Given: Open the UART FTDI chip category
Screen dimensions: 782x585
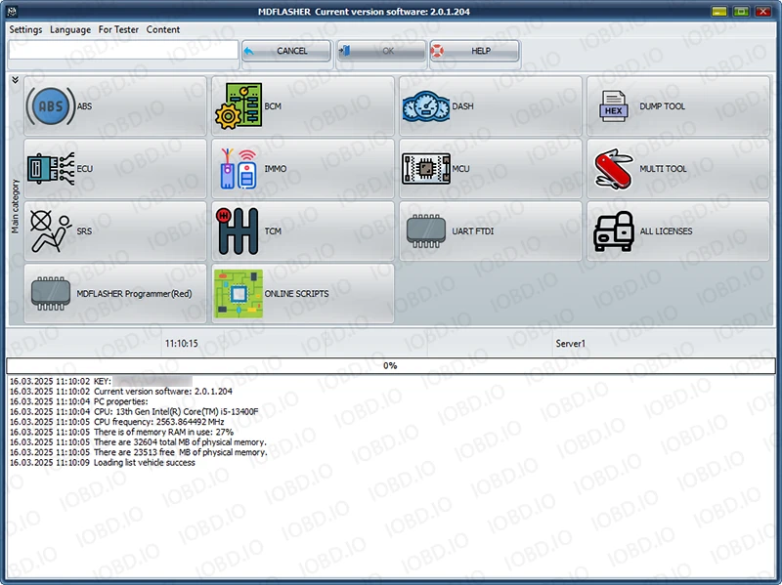Looking at the screenshot, I should tap(491, 231).
